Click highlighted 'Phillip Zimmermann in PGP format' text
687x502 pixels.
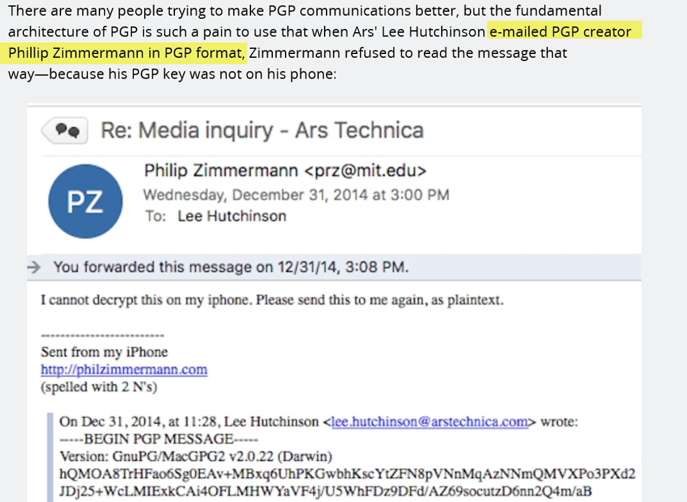pos(126,53)
